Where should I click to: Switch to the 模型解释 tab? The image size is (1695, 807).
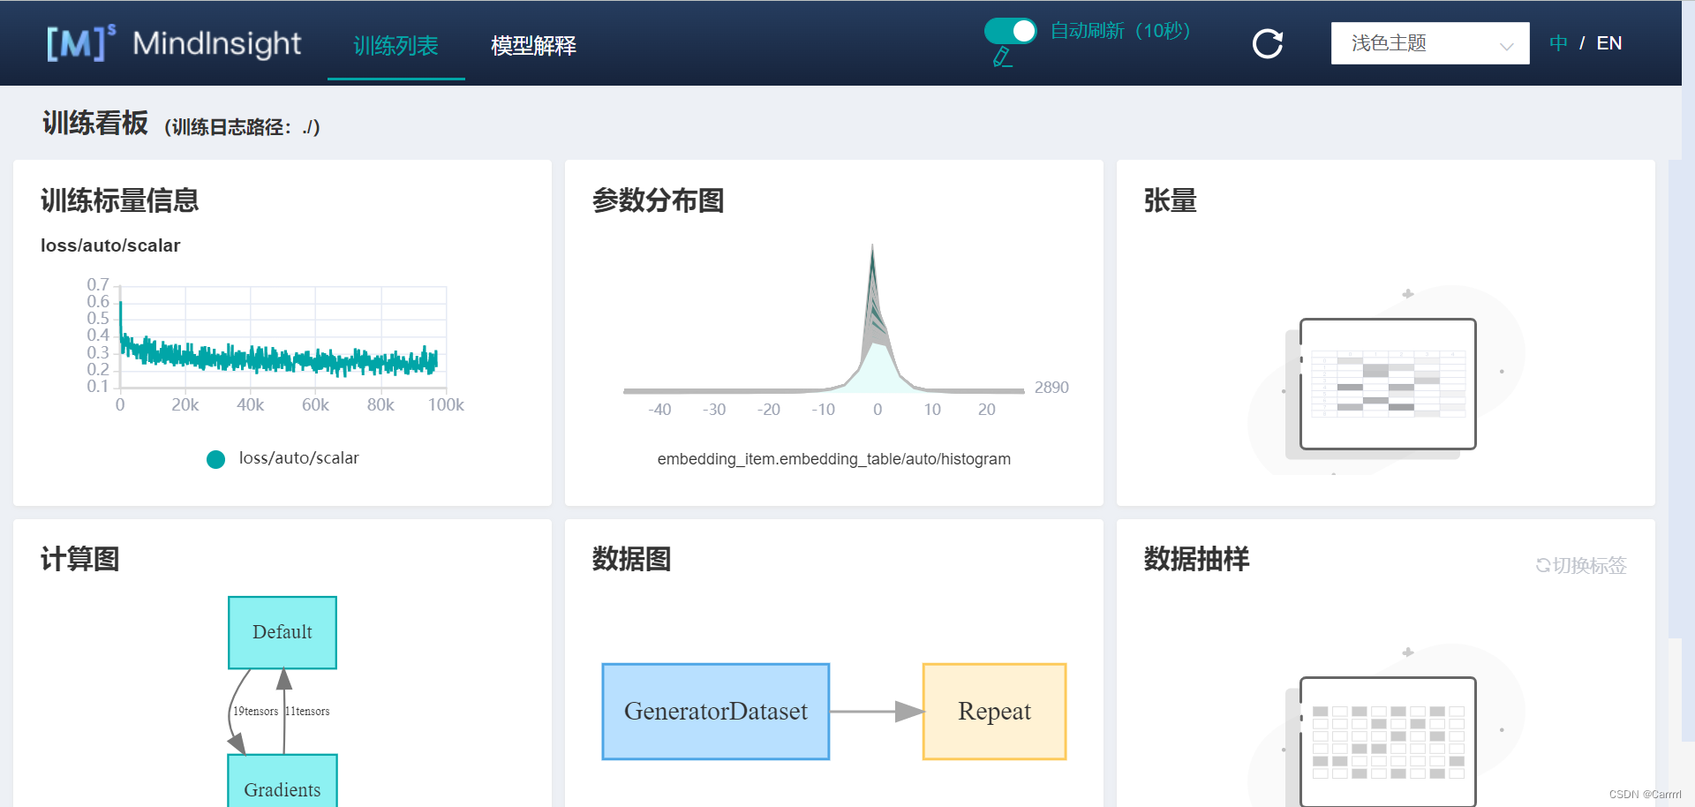click(533, 46)
